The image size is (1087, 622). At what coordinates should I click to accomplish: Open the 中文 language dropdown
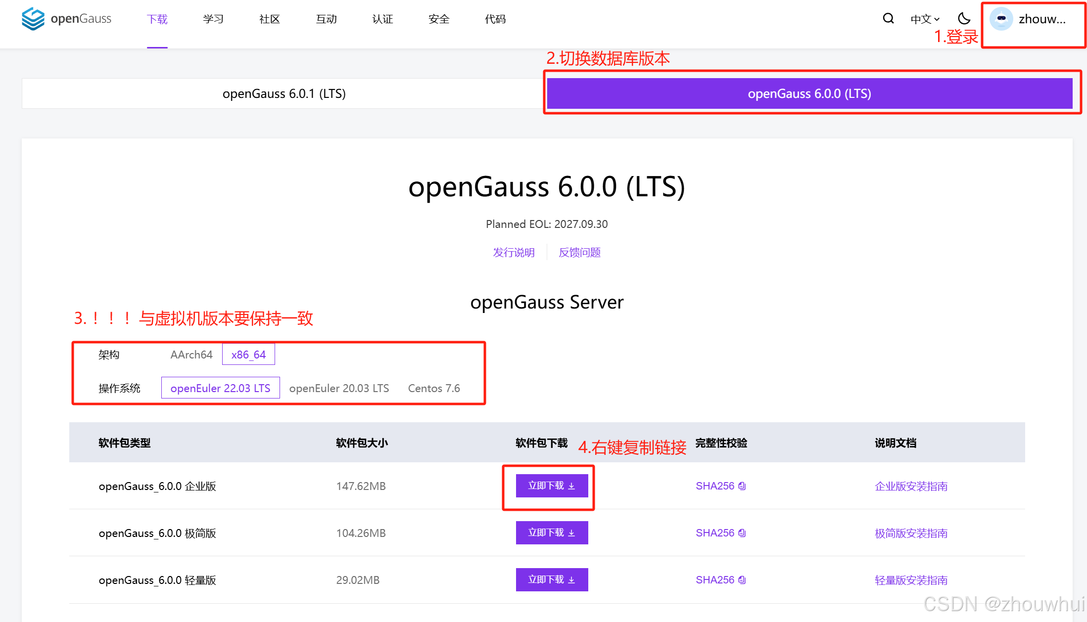click(925, 19)
